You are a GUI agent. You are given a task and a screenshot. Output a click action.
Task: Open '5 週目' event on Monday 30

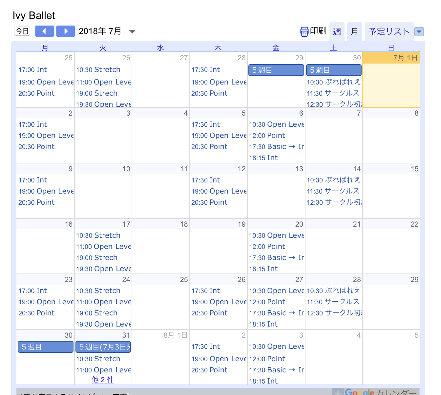[x=45, y=347]
